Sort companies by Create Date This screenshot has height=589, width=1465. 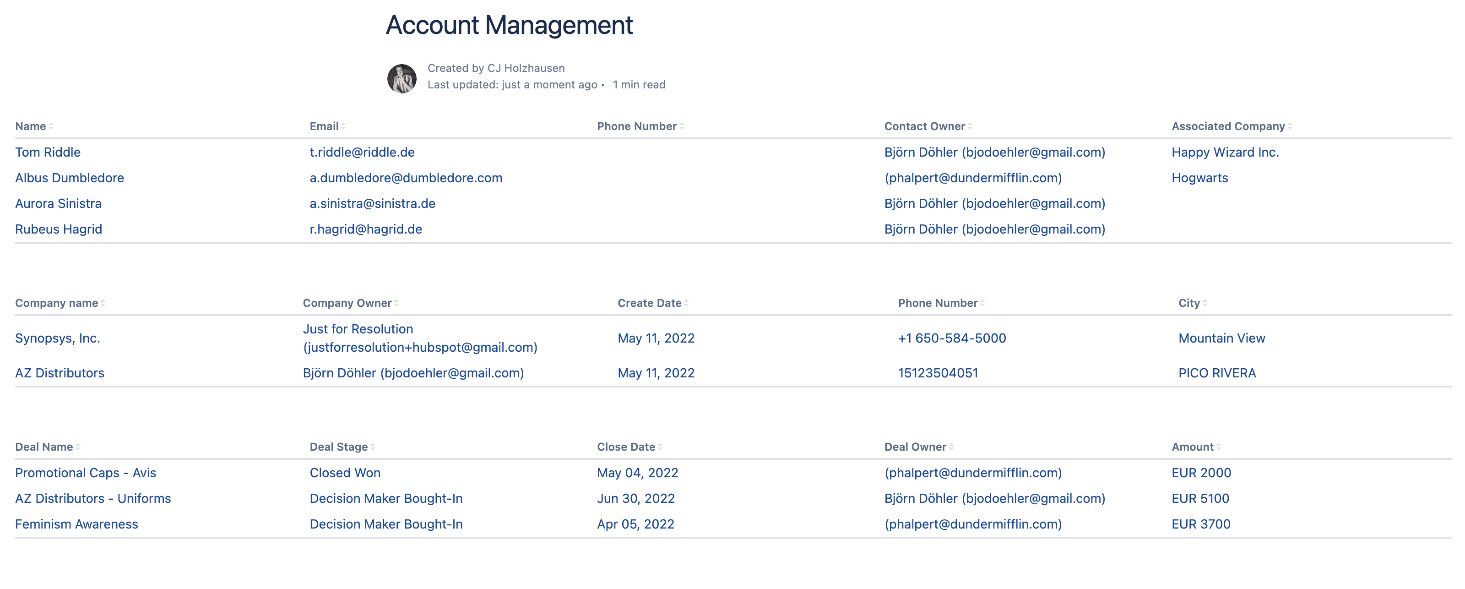pyautogui.click(x=686, y=303)
